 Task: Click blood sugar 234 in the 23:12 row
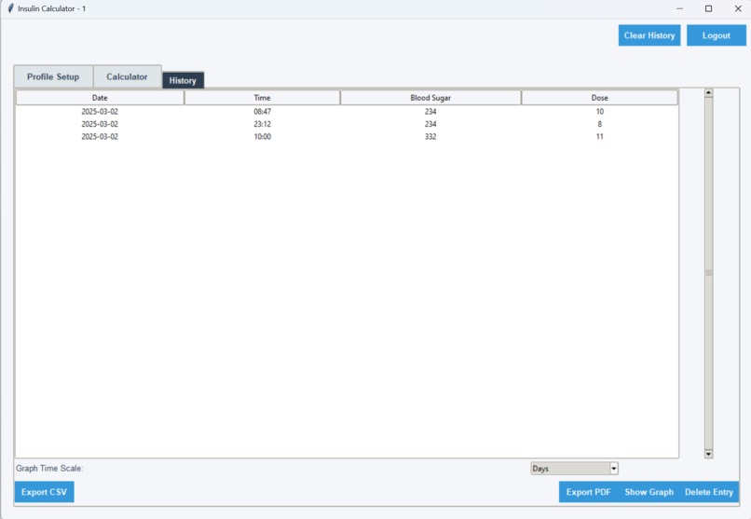pyautogui.click(x=430, y=124)
